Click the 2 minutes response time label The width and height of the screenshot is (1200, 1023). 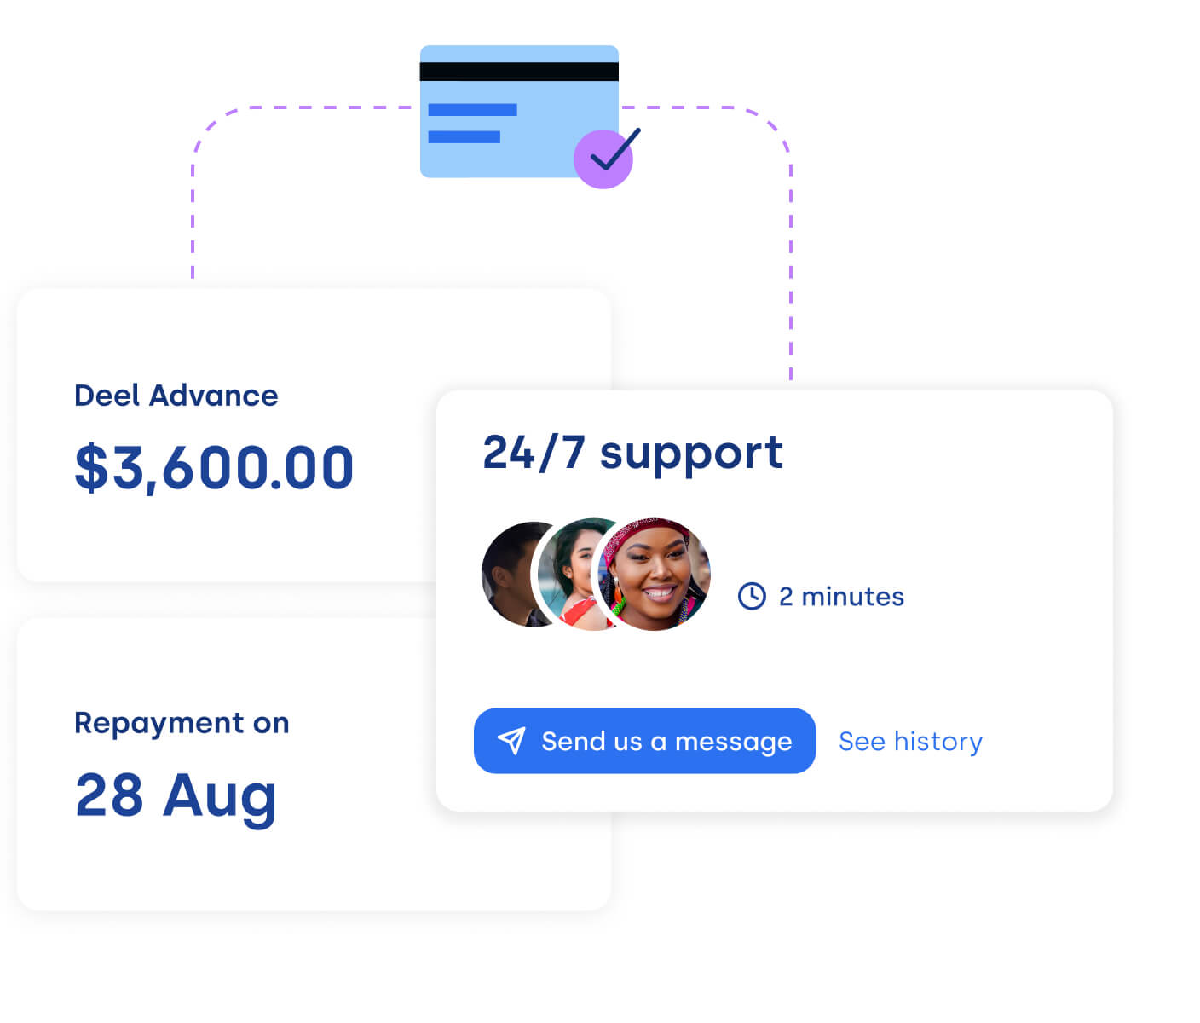841,597
